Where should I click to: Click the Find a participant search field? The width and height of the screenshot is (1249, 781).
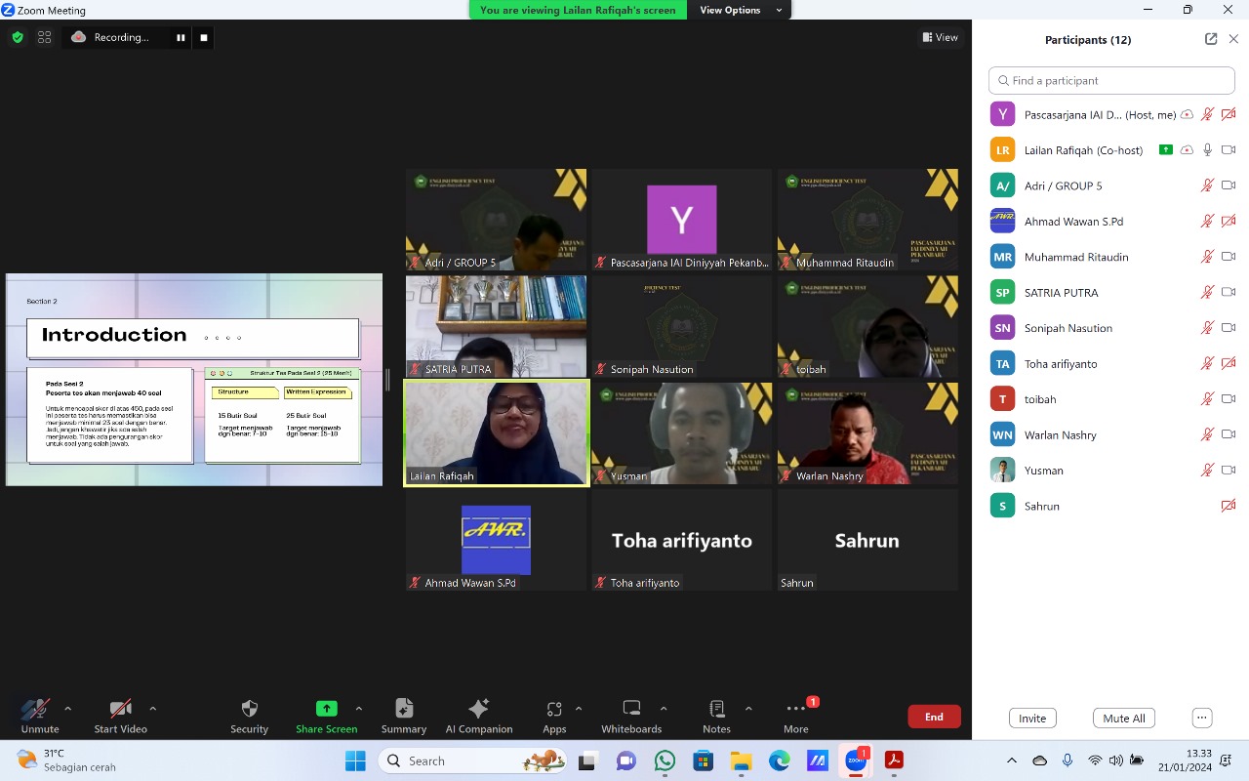point(1111,80)
